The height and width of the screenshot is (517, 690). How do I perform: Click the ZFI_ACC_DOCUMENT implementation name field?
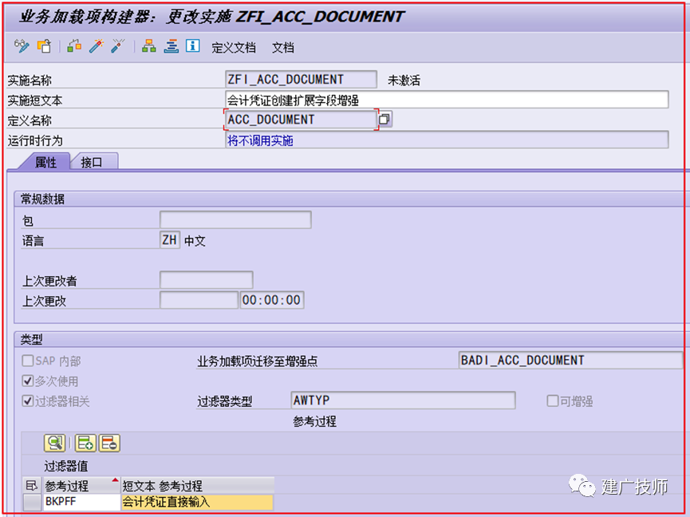click(x=301, y=79)
